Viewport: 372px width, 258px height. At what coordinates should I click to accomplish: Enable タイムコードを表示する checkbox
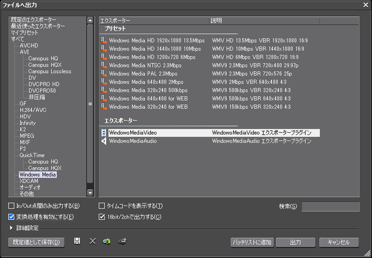tap(102, 206)
